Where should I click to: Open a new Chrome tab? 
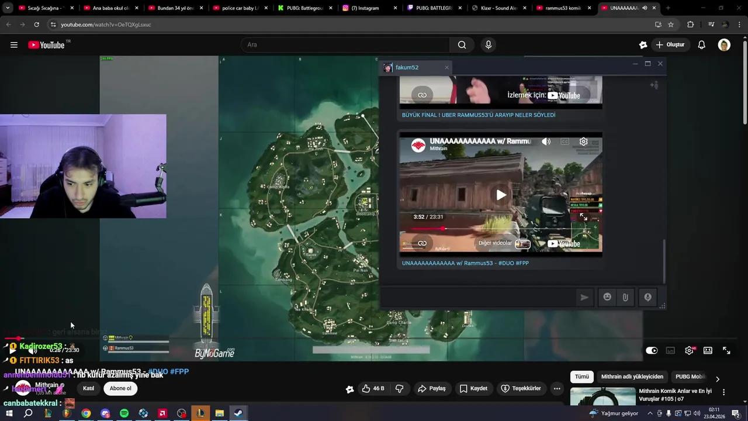[668, 8]
